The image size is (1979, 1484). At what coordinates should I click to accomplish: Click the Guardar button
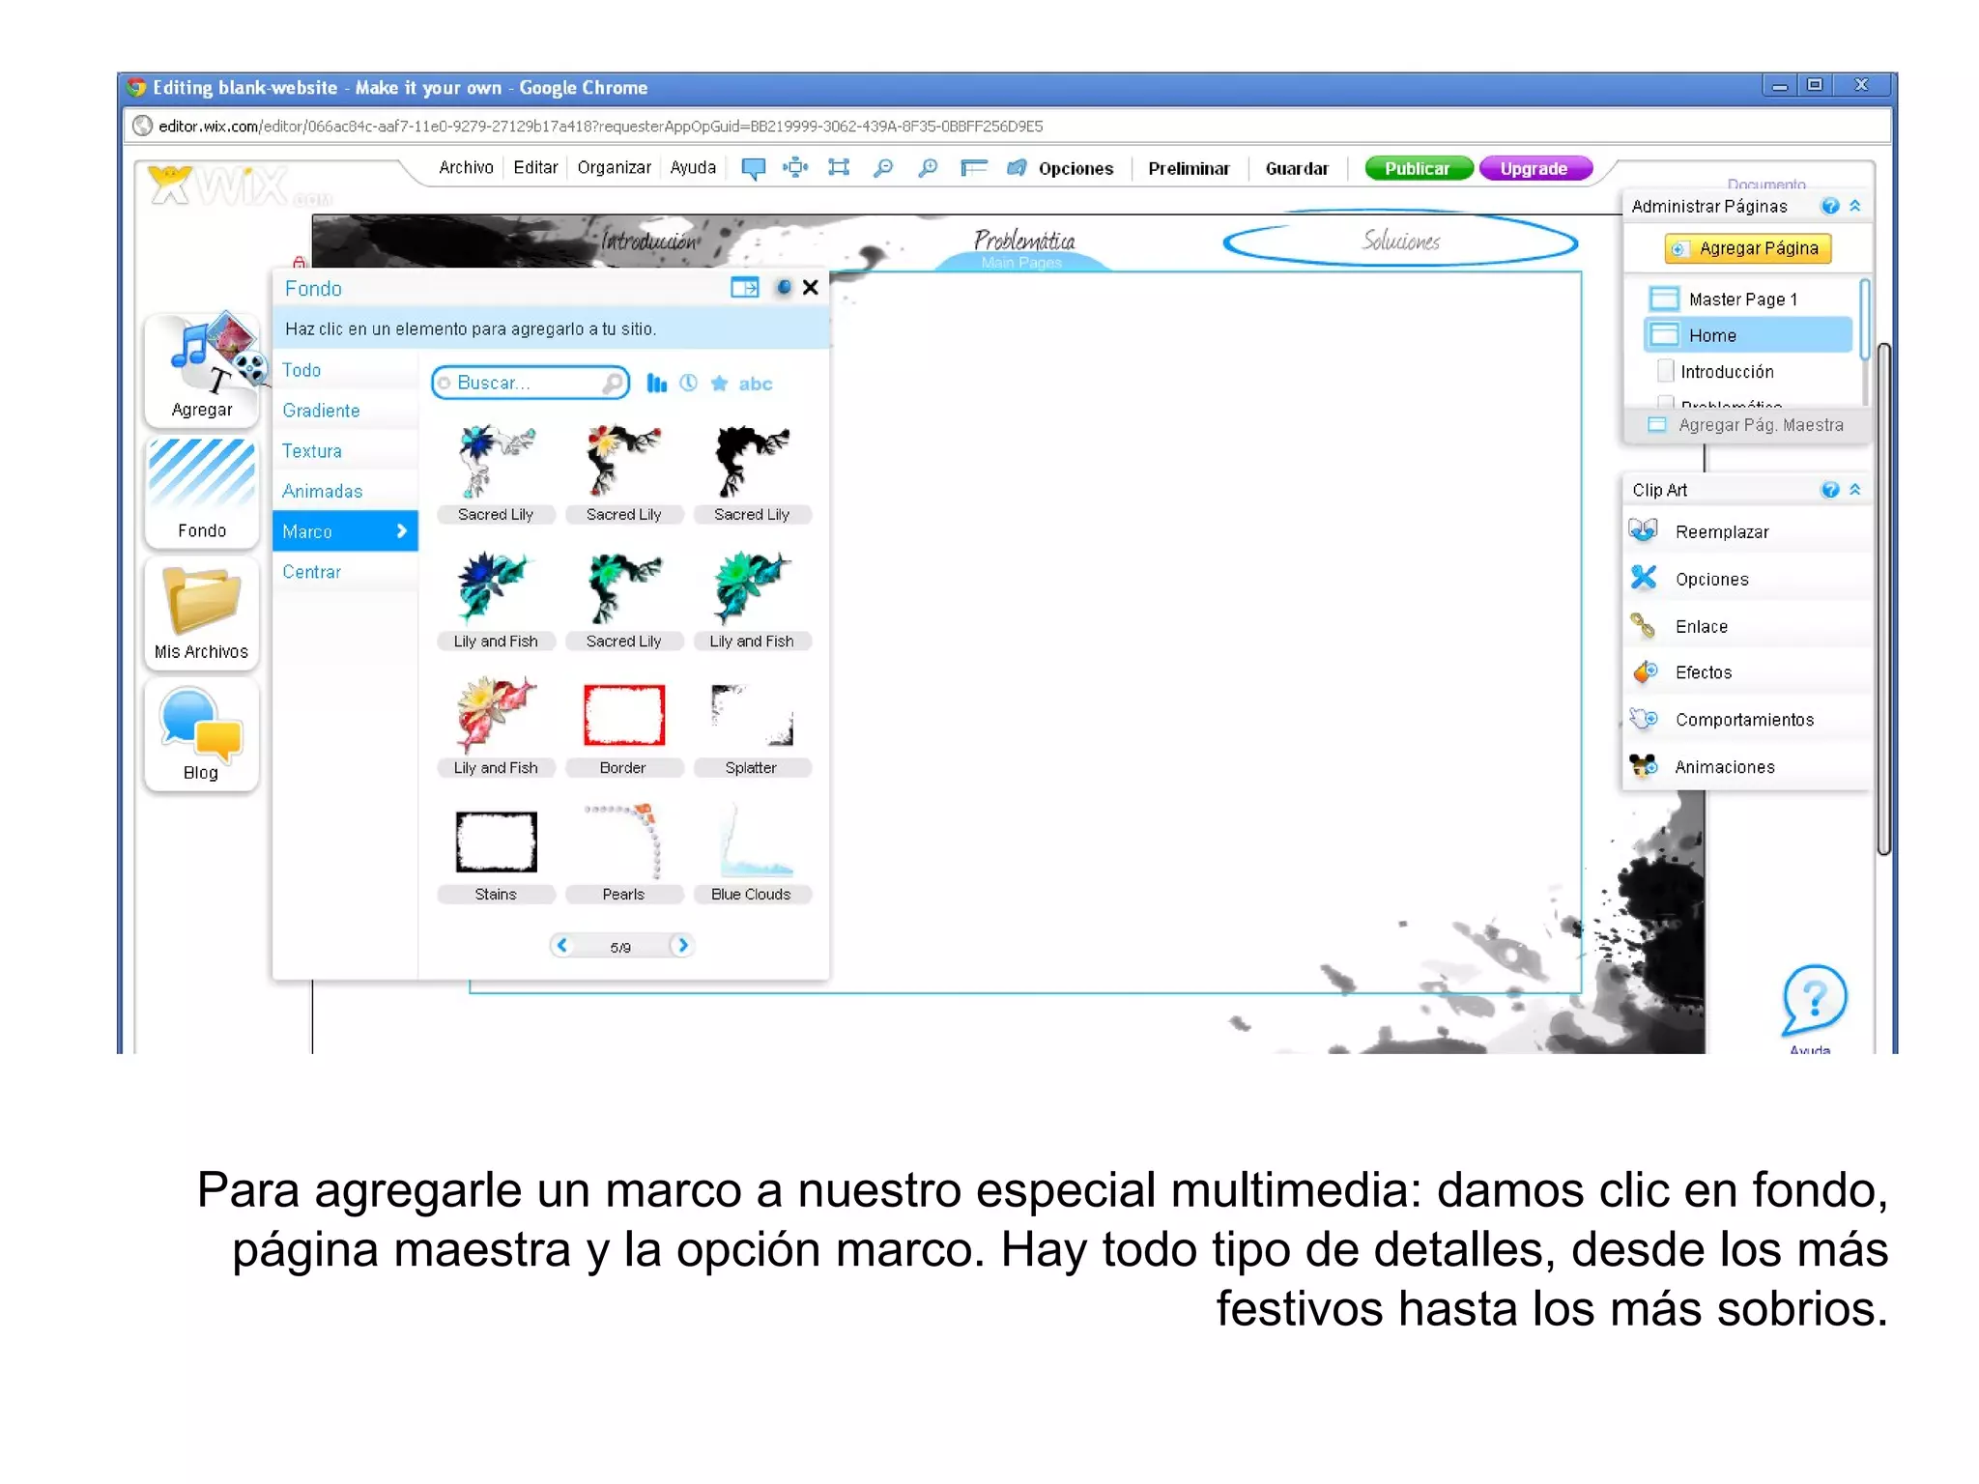click(1297, 168)
